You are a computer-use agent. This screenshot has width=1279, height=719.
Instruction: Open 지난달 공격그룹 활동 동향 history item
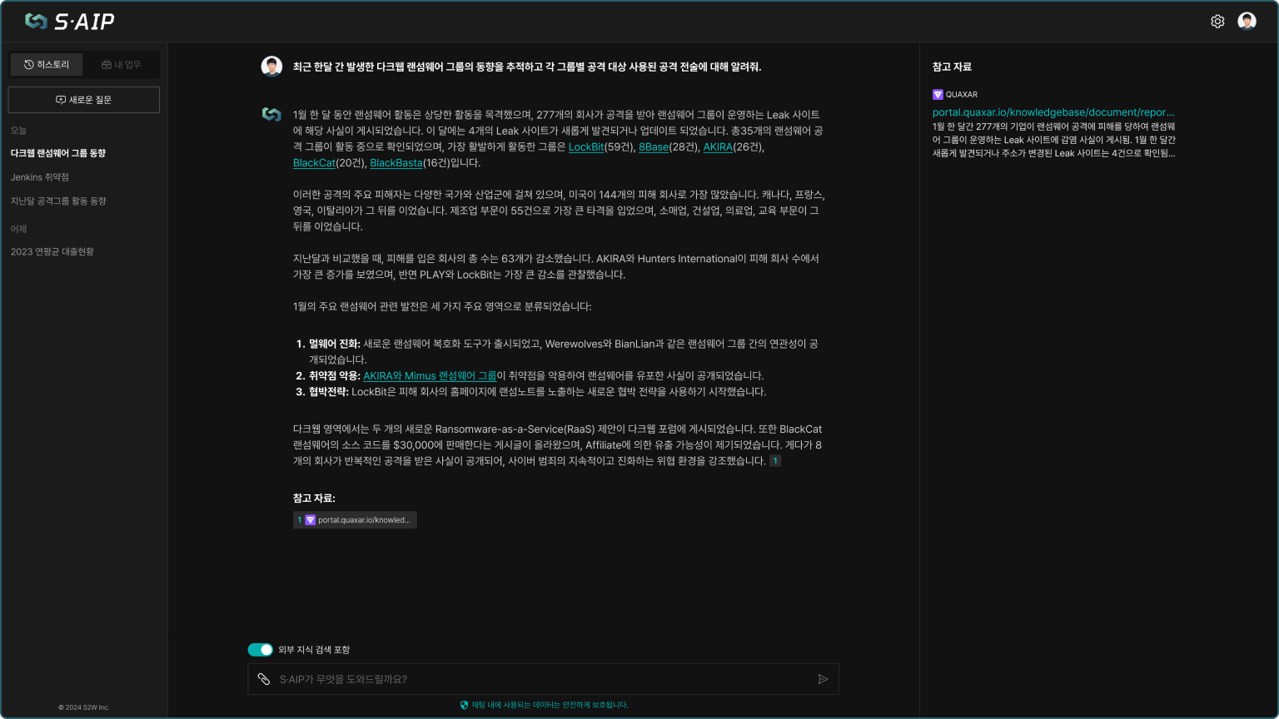click(58, 201)
